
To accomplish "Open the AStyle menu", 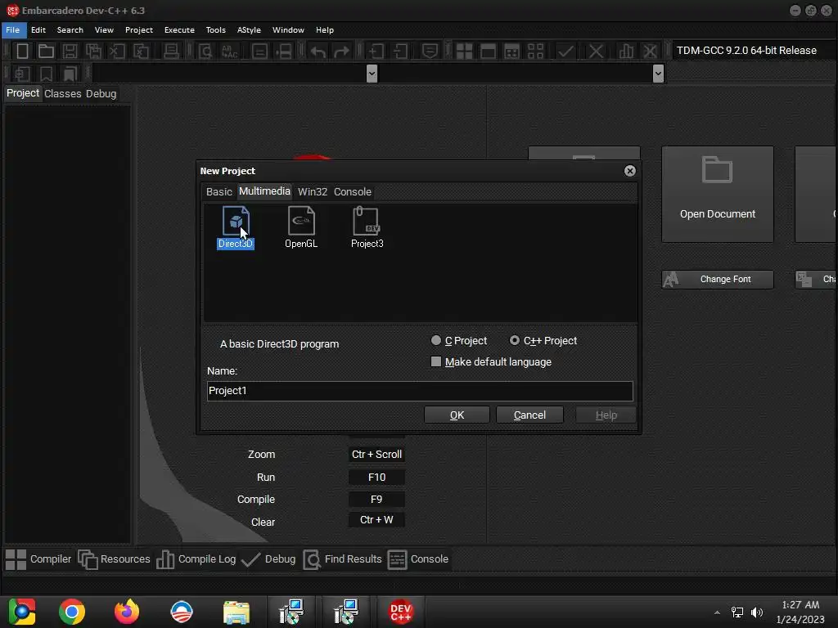I will click(x=249, y=30).
